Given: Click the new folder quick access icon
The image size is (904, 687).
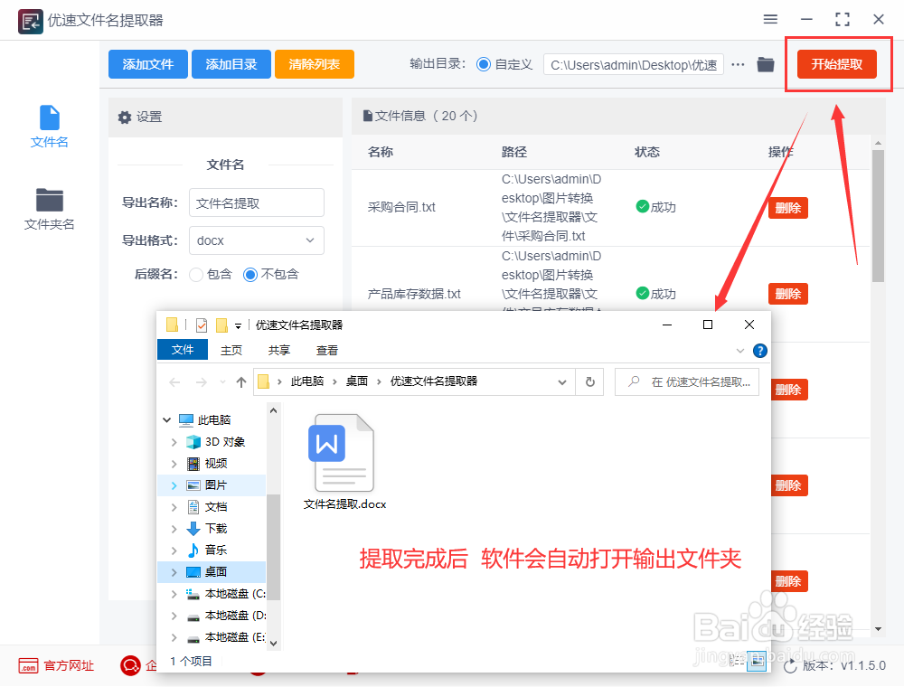Looking at the screenshot, I should 221,325.
